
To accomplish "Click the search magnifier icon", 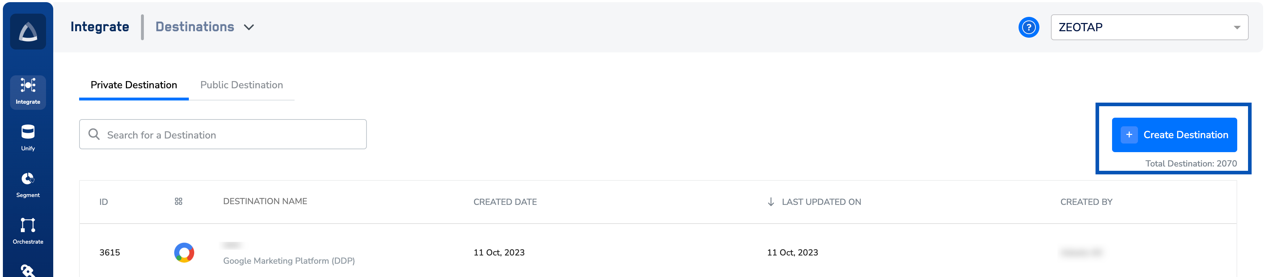I will pos(94,134).
